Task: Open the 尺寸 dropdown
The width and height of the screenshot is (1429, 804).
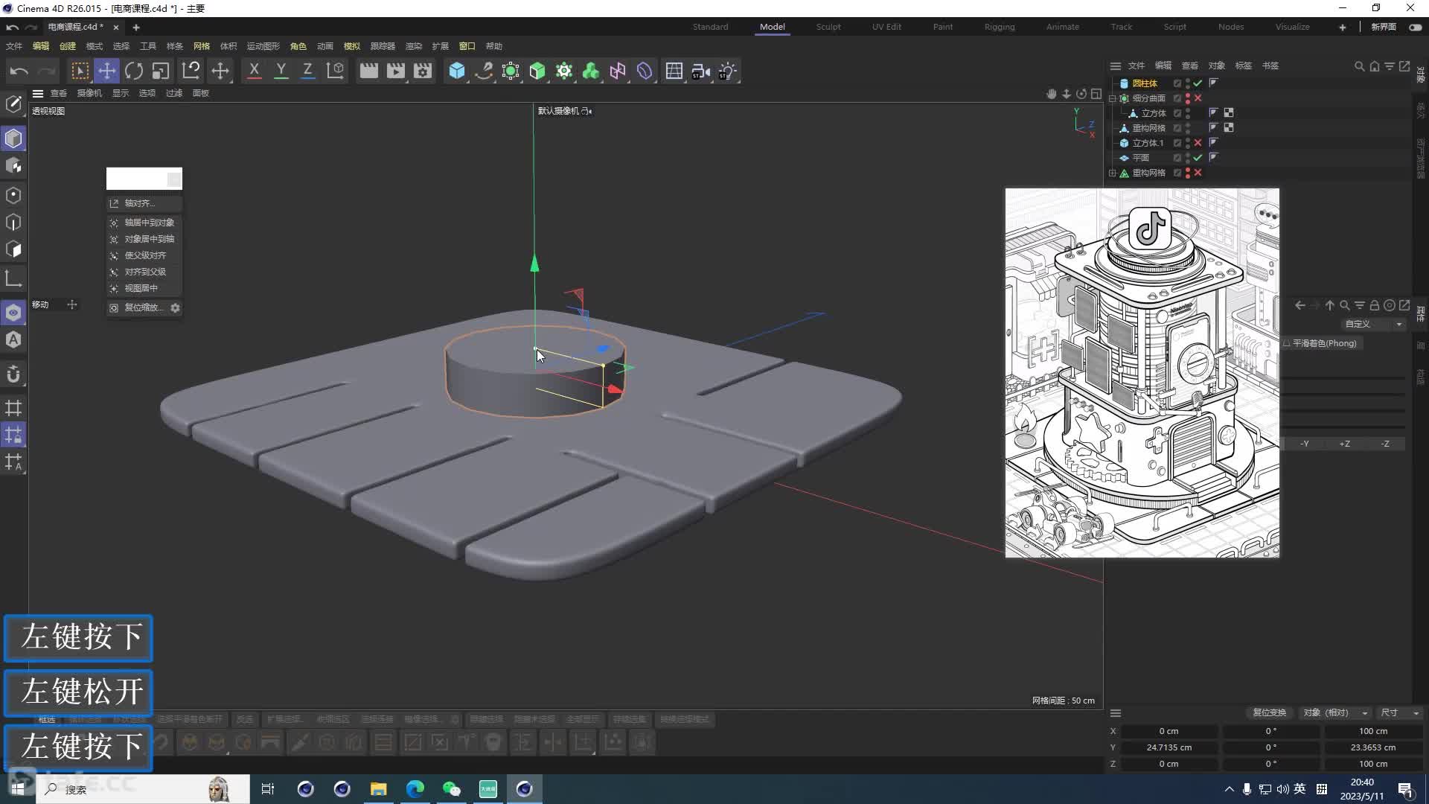Action: tap(1401, 712)
